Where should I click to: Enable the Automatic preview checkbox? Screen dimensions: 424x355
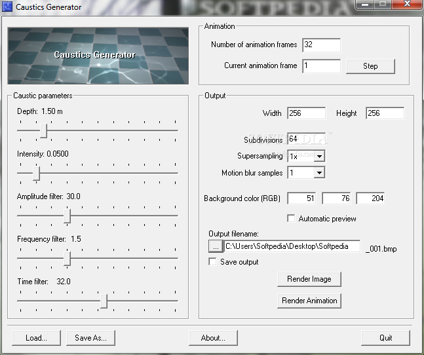coord(291,218)
